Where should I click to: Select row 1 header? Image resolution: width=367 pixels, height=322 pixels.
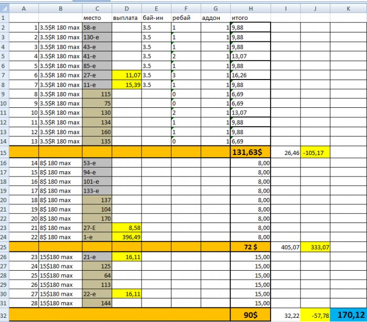pos(4,18)
